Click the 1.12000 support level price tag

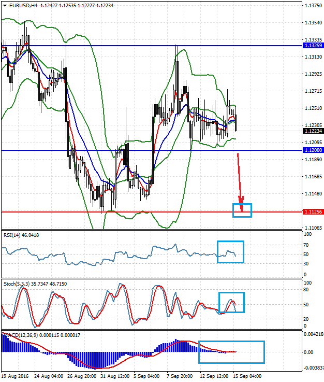[312, 150]
